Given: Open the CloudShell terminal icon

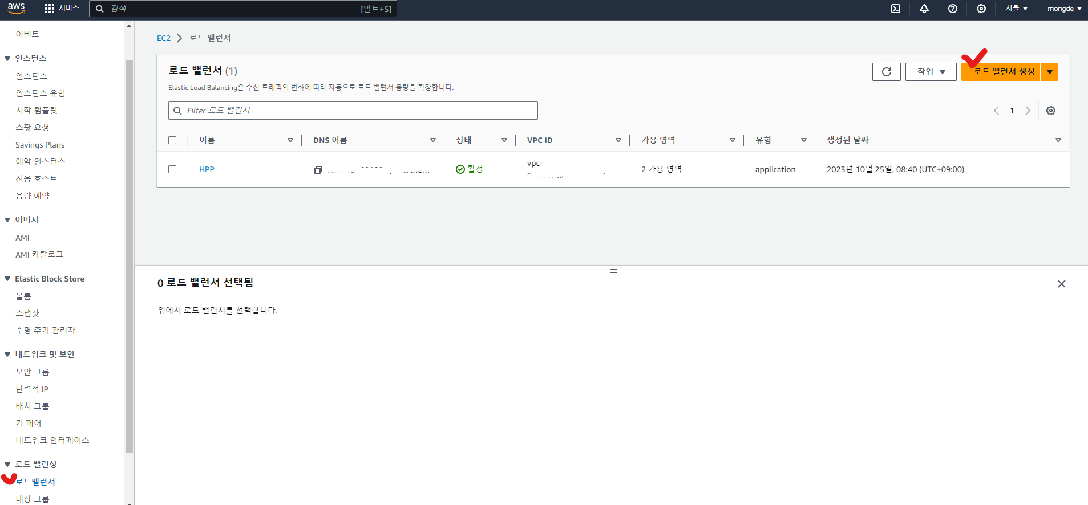Looking at the screenshot, I should coord(896,9).
